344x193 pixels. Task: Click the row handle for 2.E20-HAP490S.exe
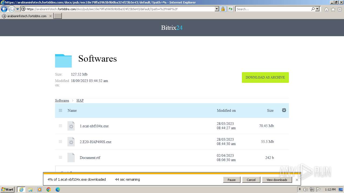tap(60, 142)
